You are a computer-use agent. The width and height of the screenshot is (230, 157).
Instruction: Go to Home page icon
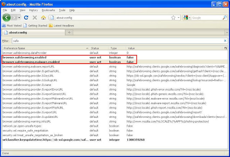pos(43,18)
